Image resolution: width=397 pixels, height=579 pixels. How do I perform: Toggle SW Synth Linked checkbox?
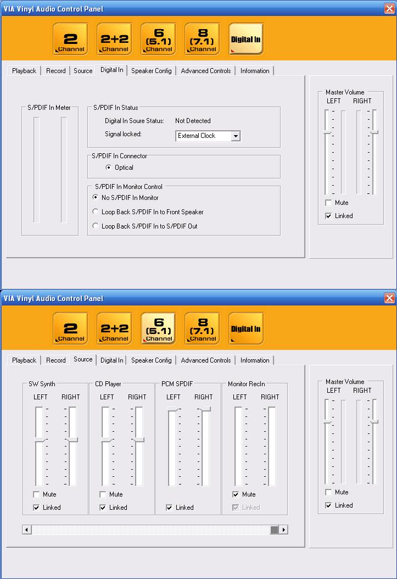[36, 508]
